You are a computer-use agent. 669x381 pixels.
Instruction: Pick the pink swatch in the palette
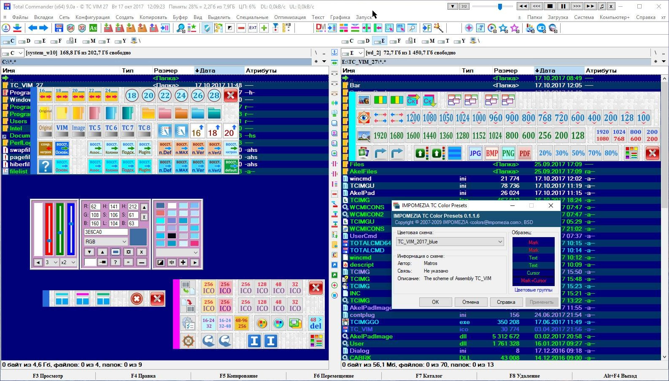click(x=194, y=243)
